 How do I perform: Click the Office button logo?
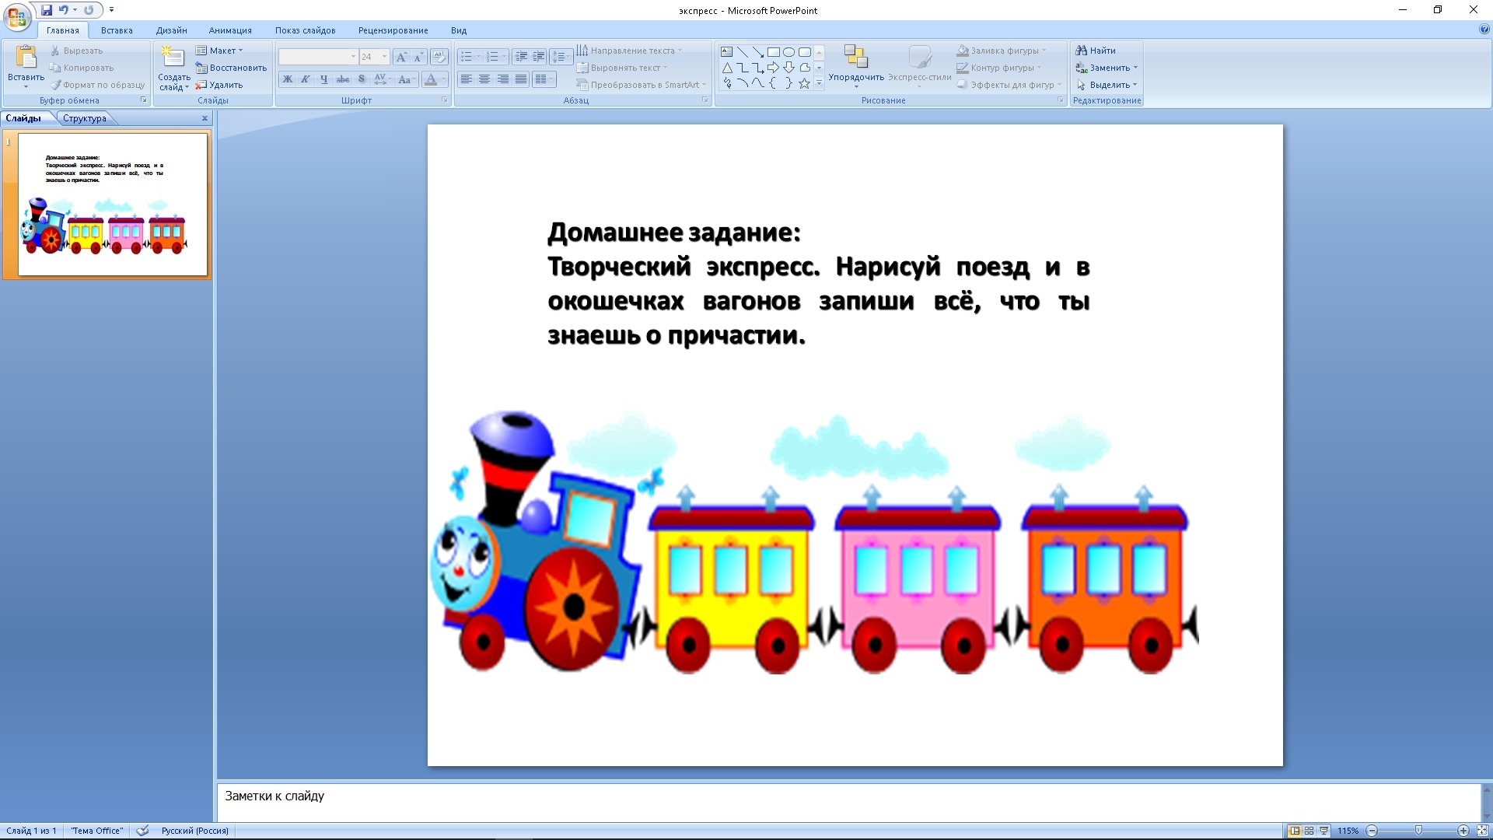16,16
